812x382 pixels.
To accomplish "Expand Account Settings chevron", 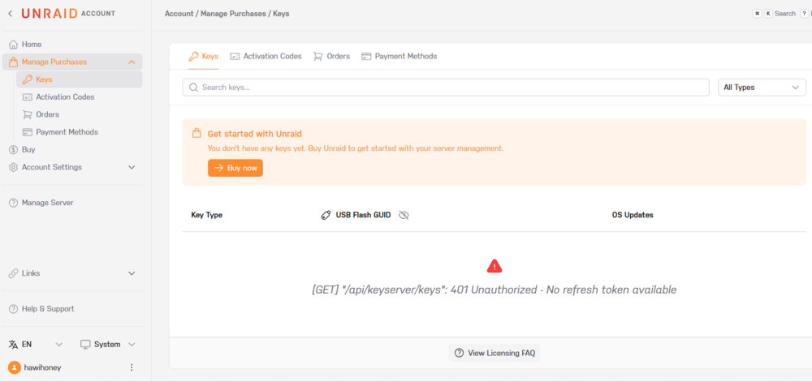I will click(x=132, y=168).
